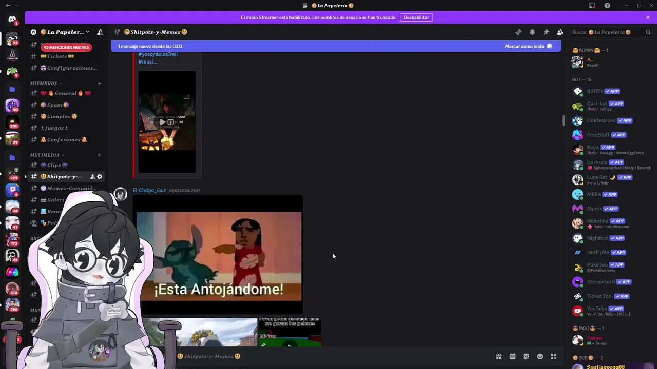The height and width of the screenshot is (369, 657).
Task: Click invite people icon beside server name
Action: point(100,32)
